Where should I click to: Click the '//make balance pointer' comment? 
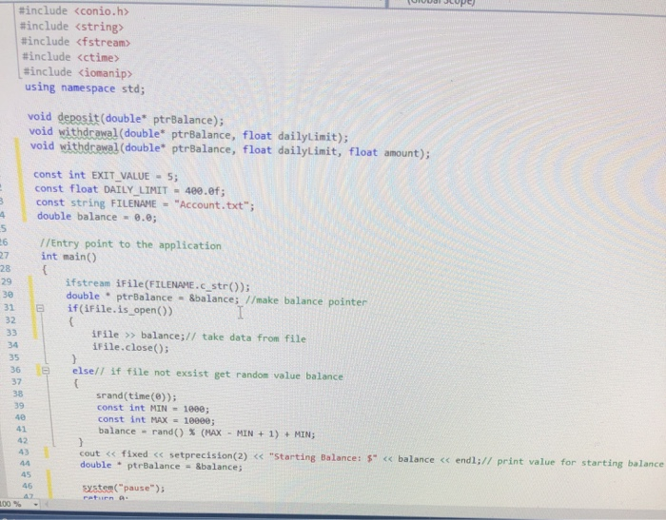pos(305,301)
